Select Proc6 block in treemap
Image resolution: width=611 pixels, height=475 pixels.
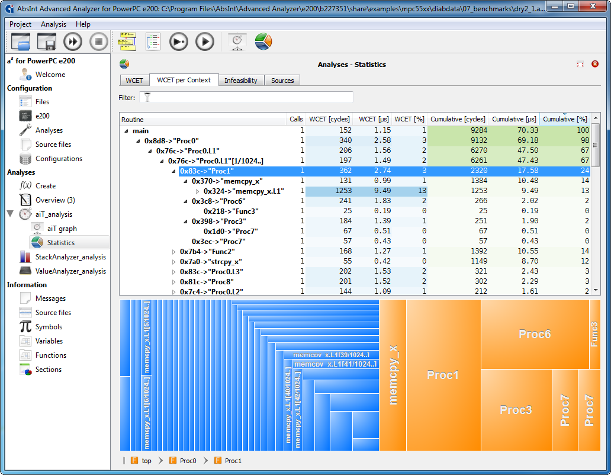coord(535,334)
